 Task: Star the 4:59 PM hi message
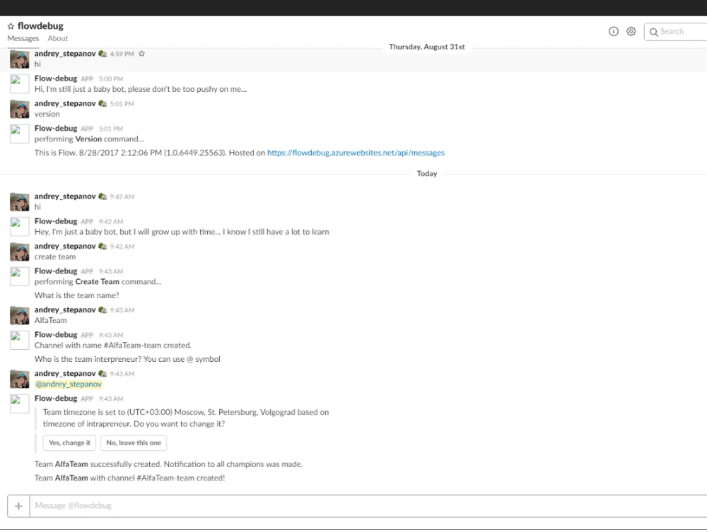[x=141, y=54]
